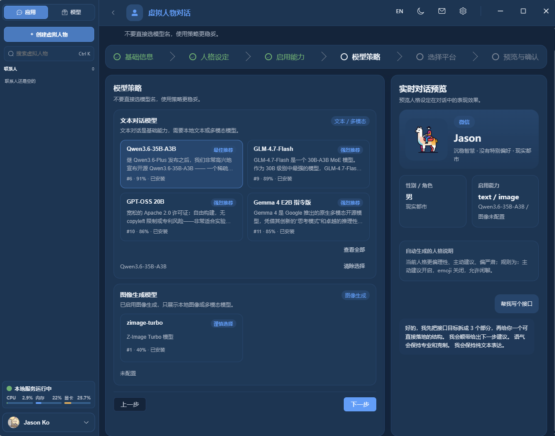
Task: Click the 选择平台 step circle icon
Action: point(420,57)
